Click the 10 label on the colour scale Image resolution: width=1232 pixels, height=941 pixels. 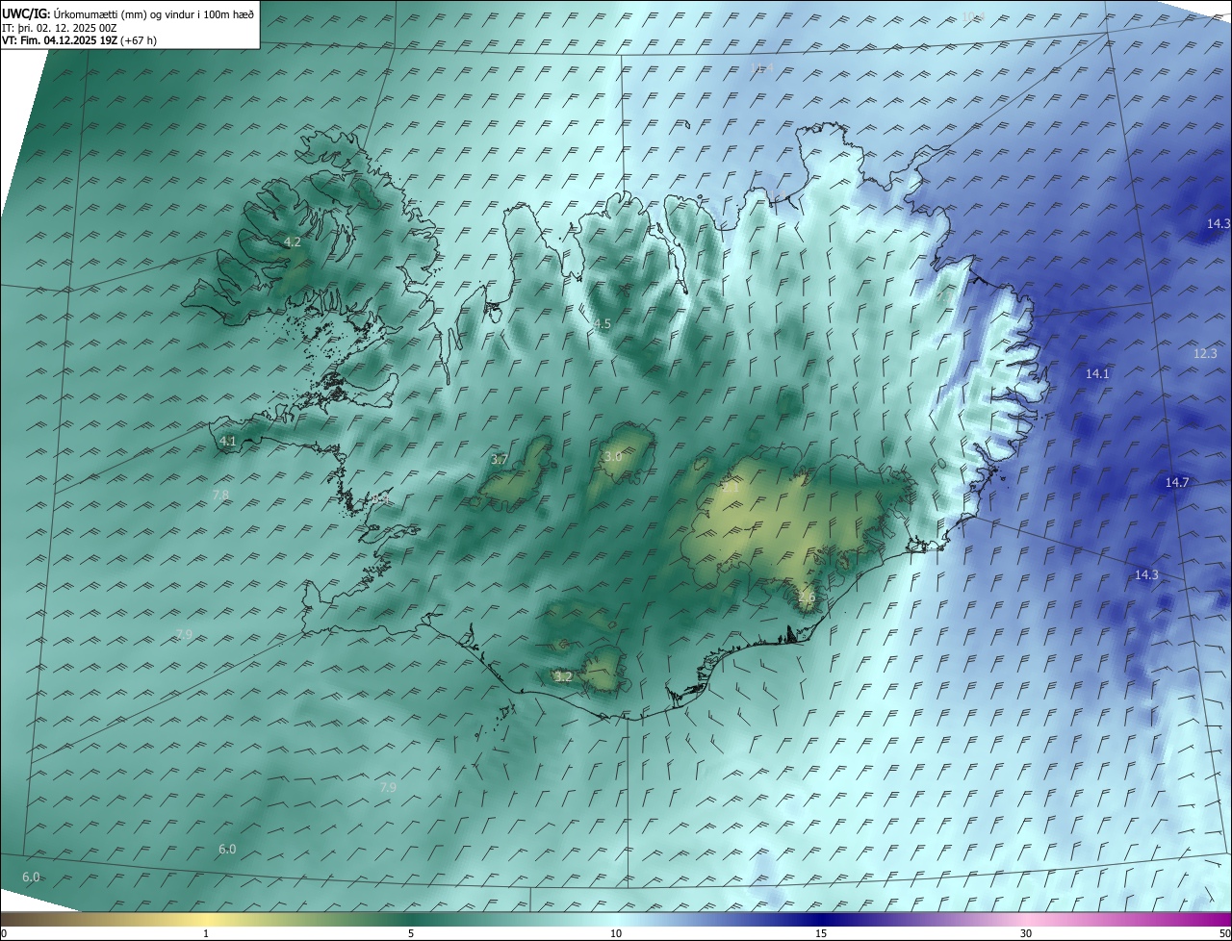coord(616,933)
